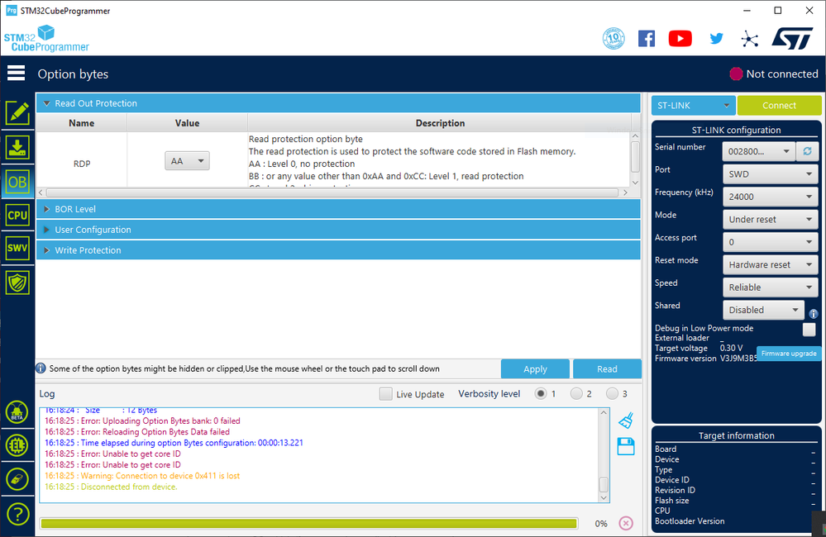
Task: Open the EL external loader icon
Action: (x=17, y=445)
